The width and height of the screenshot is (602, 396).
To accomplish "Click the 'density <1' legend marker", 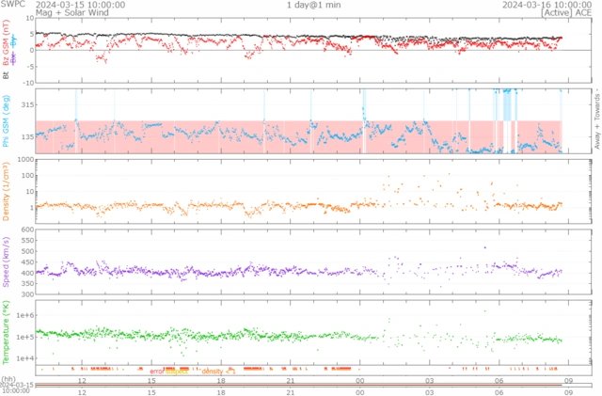I will coord(217,372).
